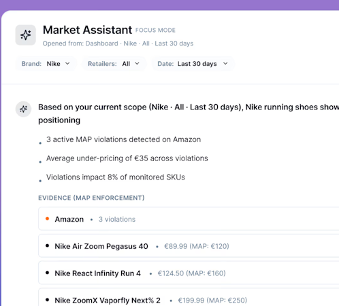
Task: Click the assistant avatar icon beside the response
Action: tap(23, 109)
